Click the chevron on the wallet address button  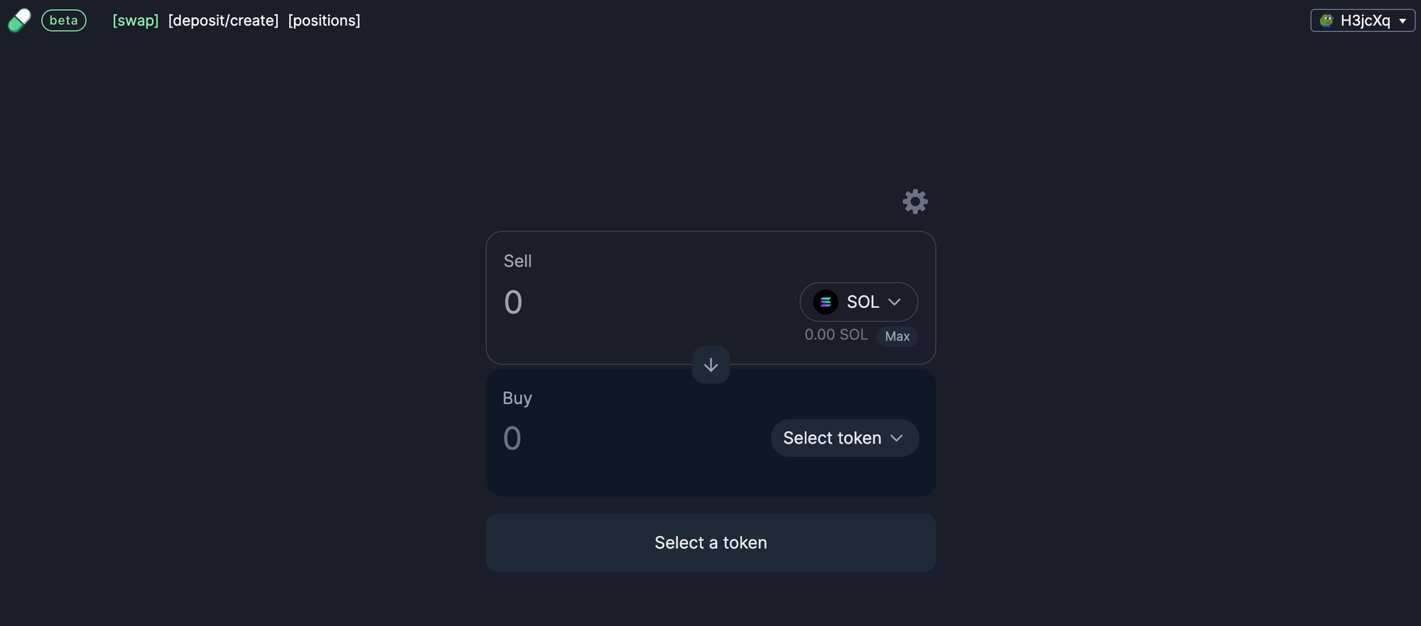pyautogui.click(x=1404, y=21)
